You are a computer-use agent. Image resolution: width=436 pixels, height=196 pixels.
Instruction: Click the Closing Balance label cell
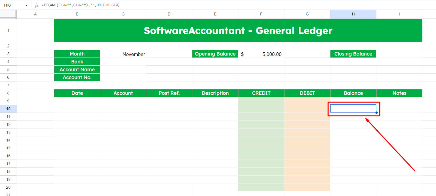pos(353,54)
